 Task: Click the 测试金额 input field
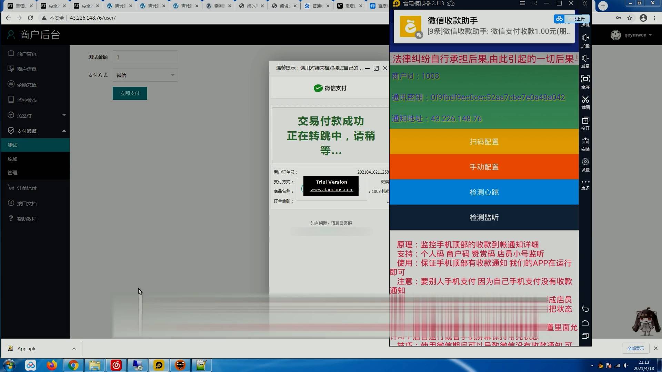pyautogui.click(x=145, y=57)
